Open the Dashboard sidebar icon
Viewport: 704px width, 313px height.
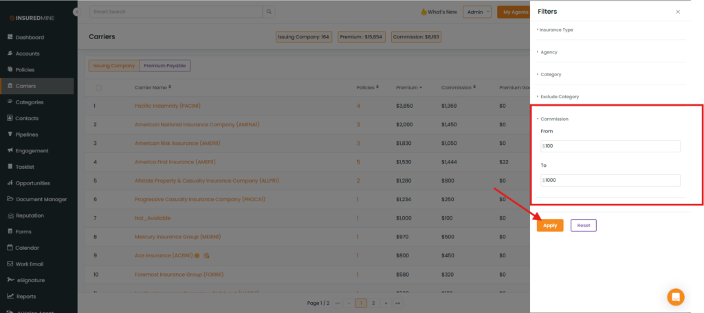pyautogui.click(x=10, y=37)
